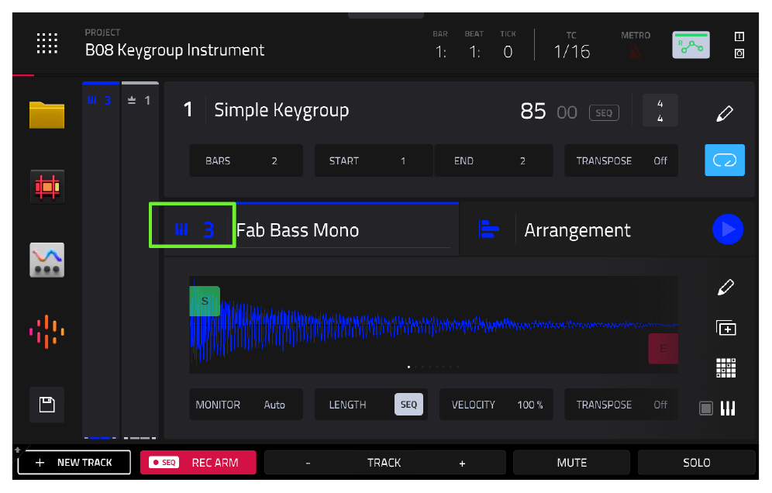This screenshot has height=493, width=772.
Task: Change the 4/4 time signature
Action: (x=660, y=111)
